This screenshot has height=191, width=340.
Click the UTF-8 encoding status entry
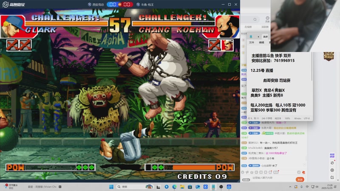[306, 118]
